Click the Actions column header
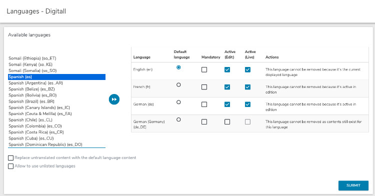The width and height of the screenshot is (375, 196). 272,57
